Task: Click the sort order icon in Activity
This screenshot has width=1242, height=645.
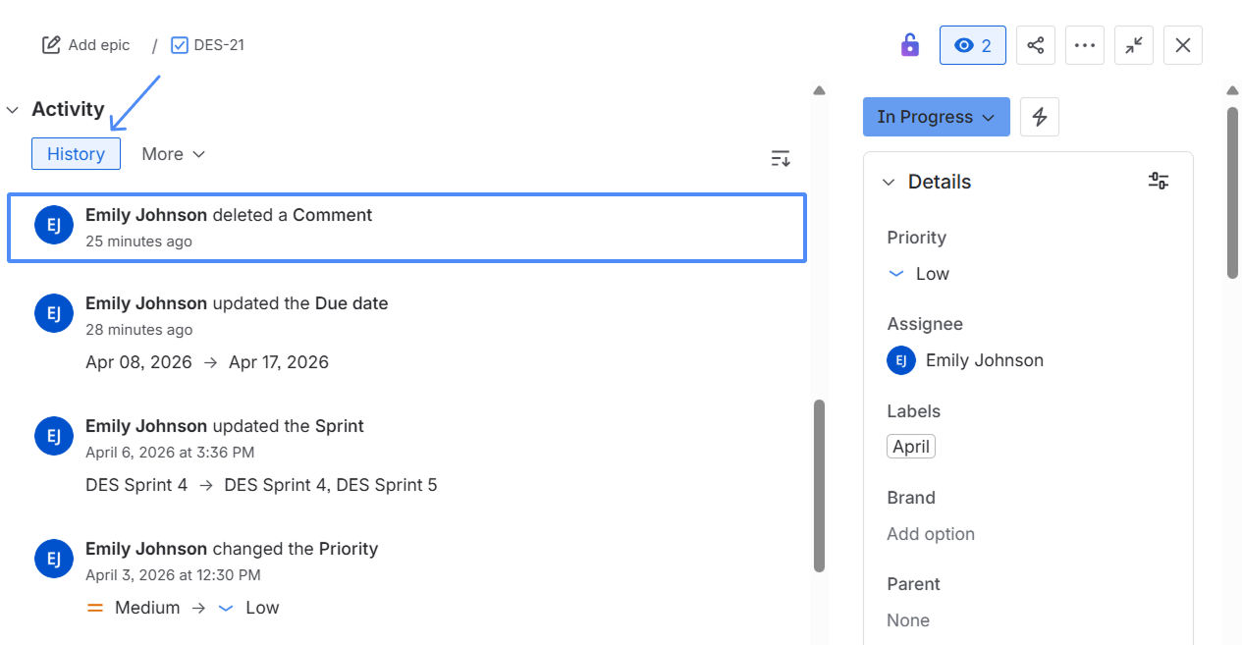Action: coord(781,159)
